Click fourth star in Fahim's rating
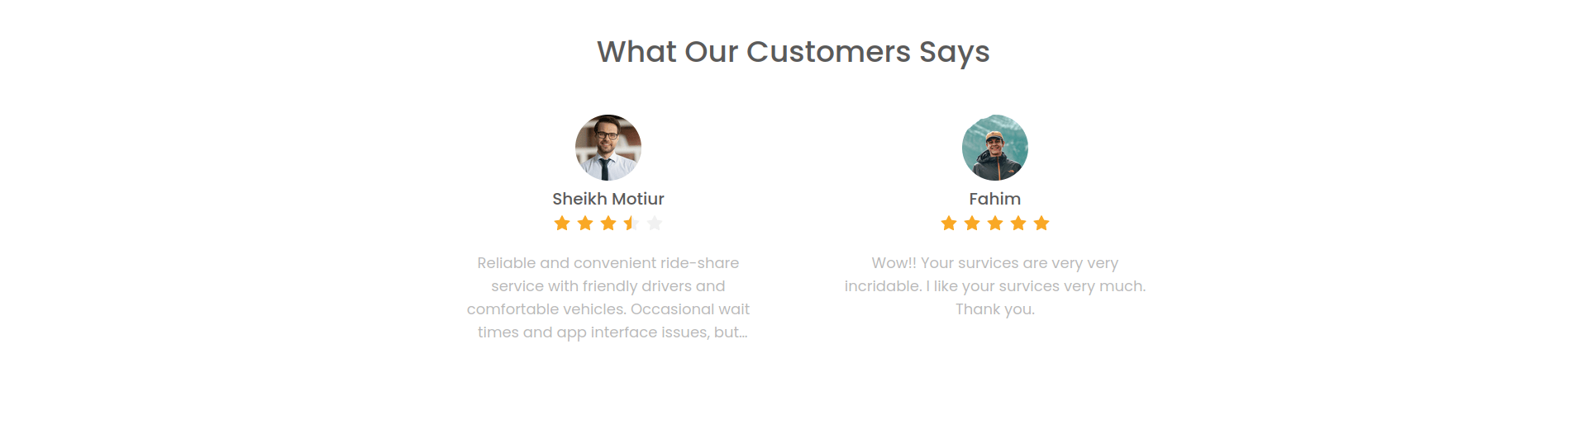This screenshot has height=424, width=1587. (1018, 224)
